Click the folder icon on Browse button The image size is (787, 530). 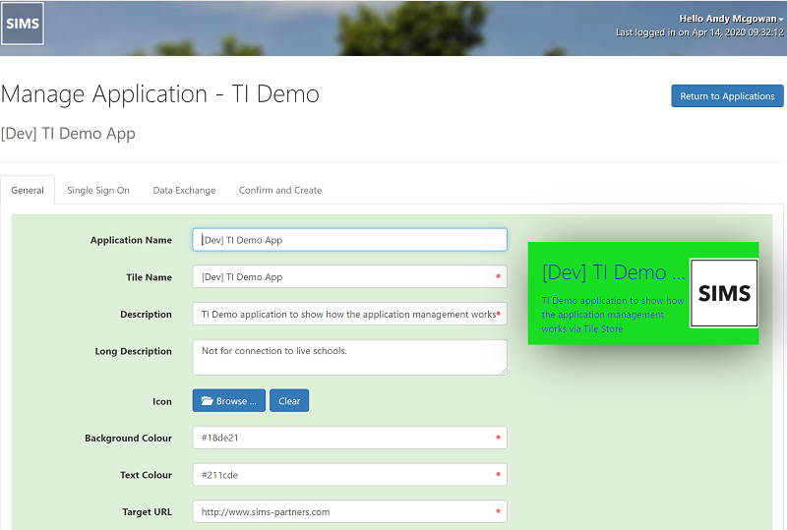[x=207, y=400]
